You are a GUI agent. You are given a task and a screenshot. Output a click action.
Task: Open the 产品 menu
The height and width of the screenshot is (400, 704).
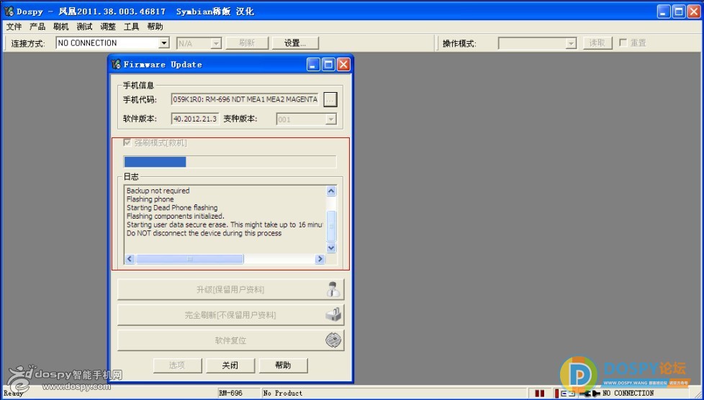37,27
